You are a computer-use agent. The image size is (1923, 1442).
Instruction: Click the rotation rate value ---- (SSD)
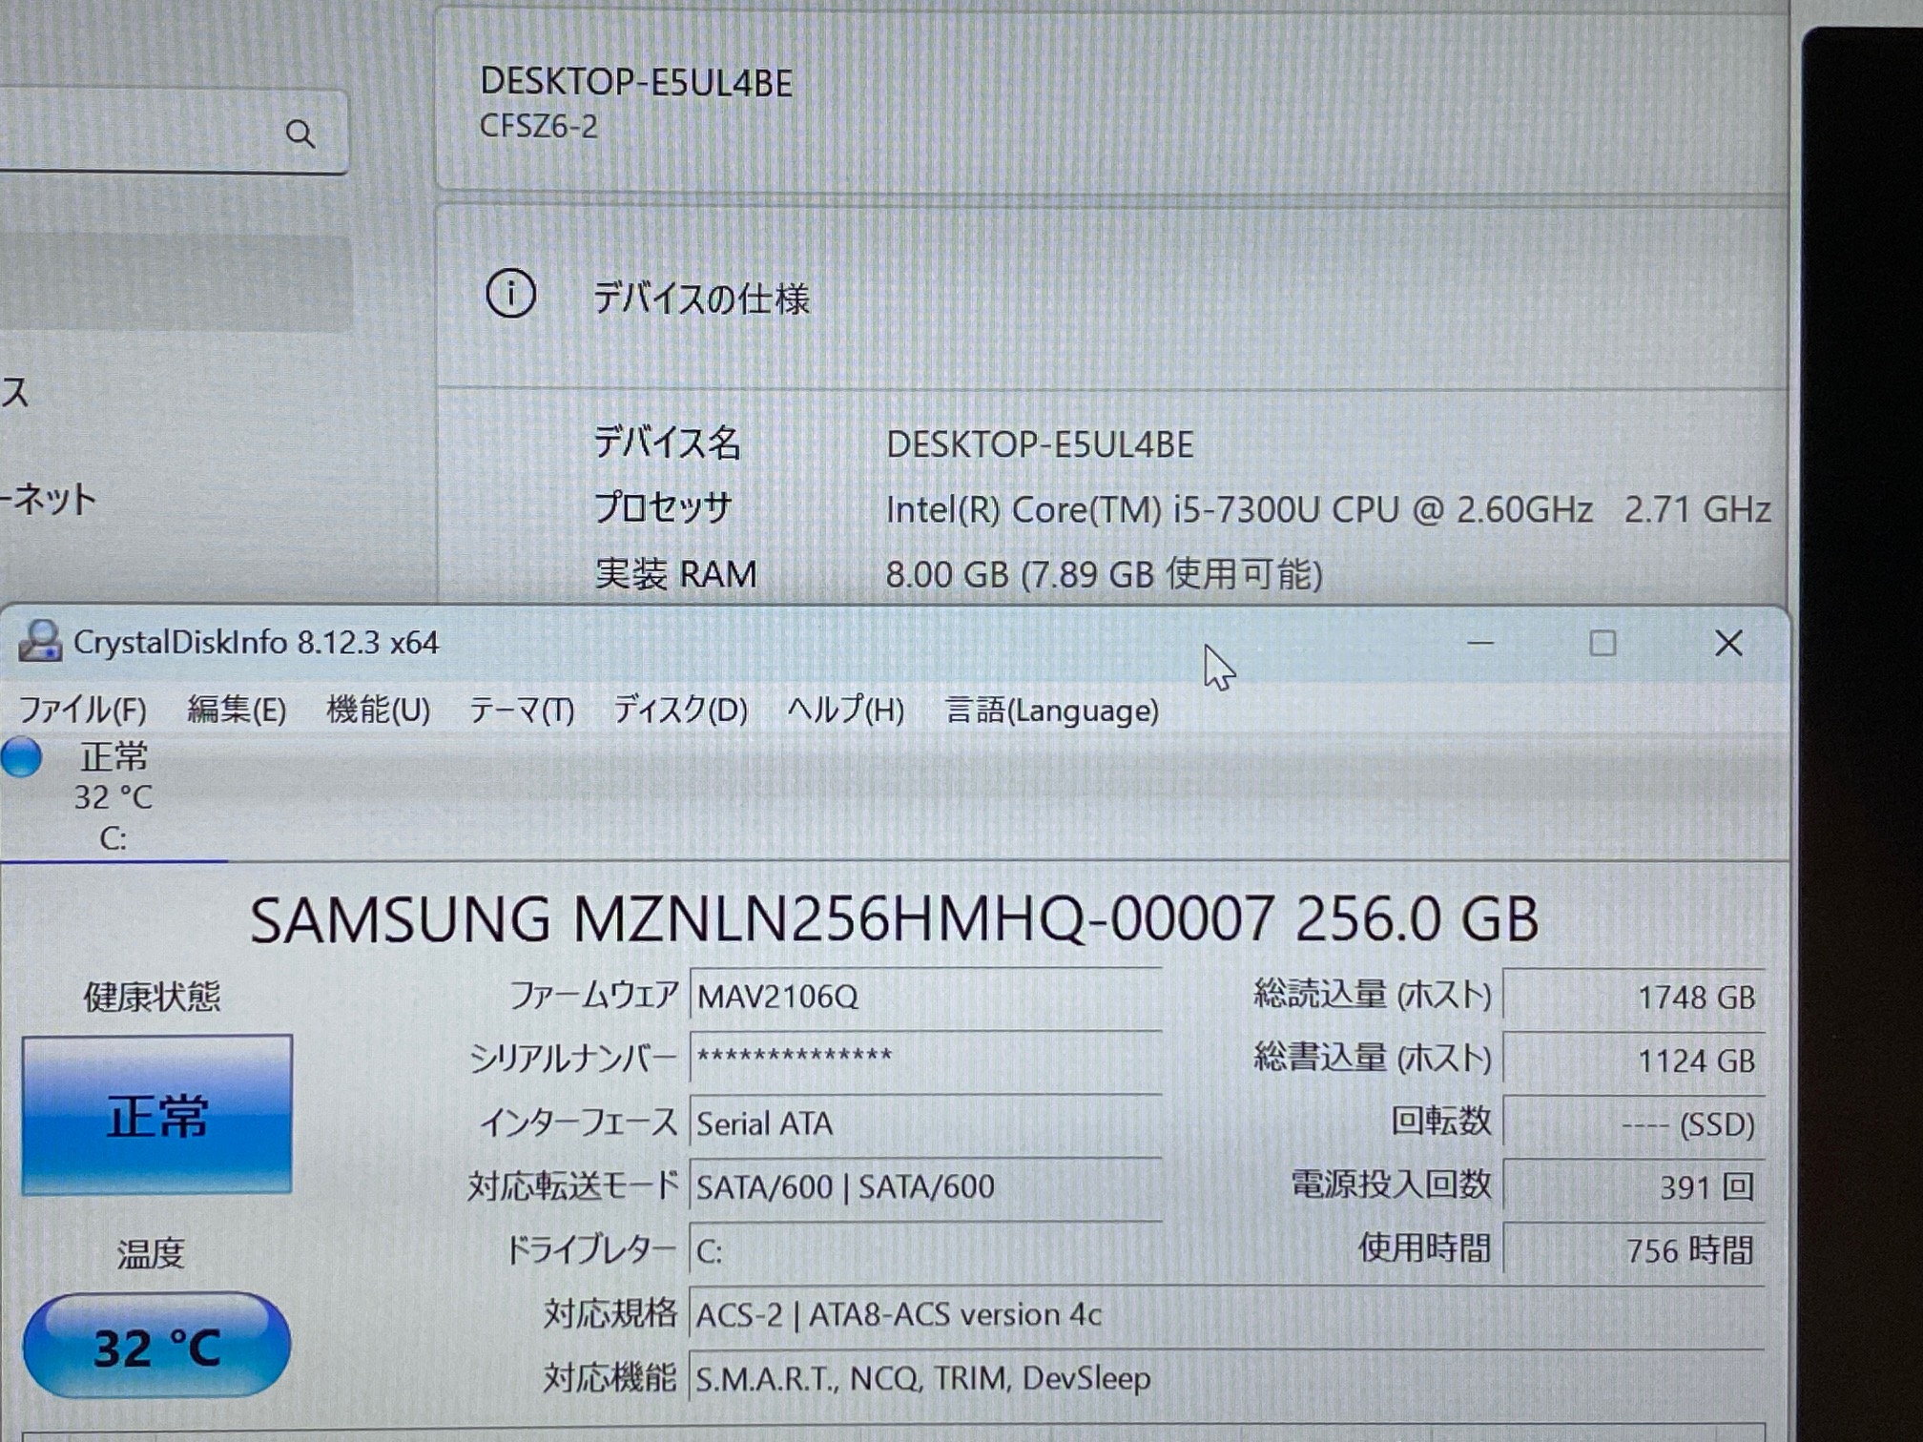tap(1634, 1123)
